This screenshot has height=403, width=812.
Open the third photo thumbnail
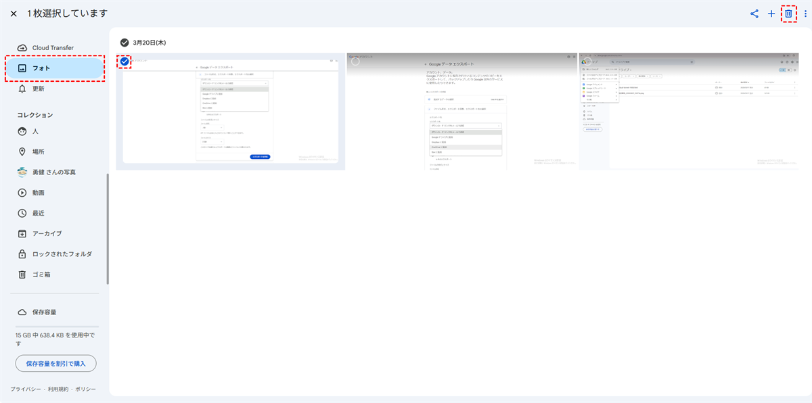point(695,112)
